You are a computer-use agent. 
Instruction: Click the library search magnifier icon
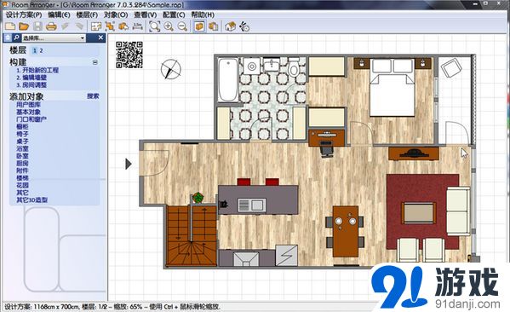16,38
